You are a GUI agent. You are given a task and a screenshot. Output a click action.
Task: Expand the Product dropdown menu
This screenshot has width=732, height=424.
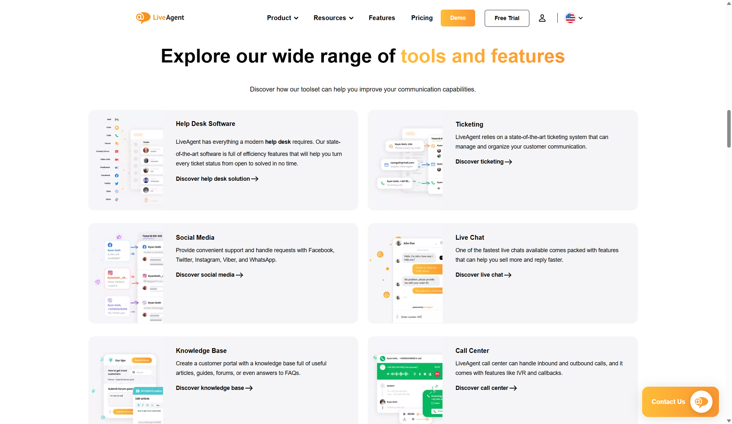click(x=282, y=18)
